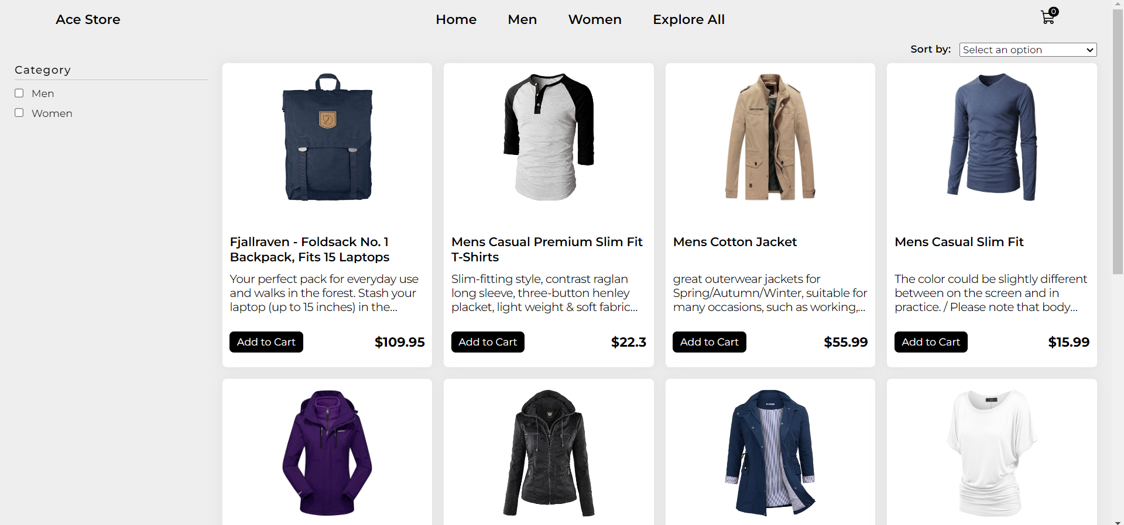Go to the Home menu item

(x=456, y=19)
